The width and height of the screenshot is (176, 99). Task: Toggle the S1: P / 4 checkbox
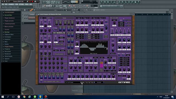(x=119, y=64)
